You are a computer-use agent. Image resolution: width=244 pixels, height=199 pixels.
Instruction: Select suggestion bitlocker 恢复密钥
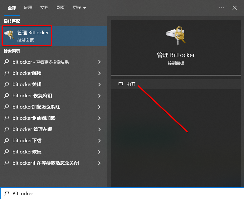[54, 95]
